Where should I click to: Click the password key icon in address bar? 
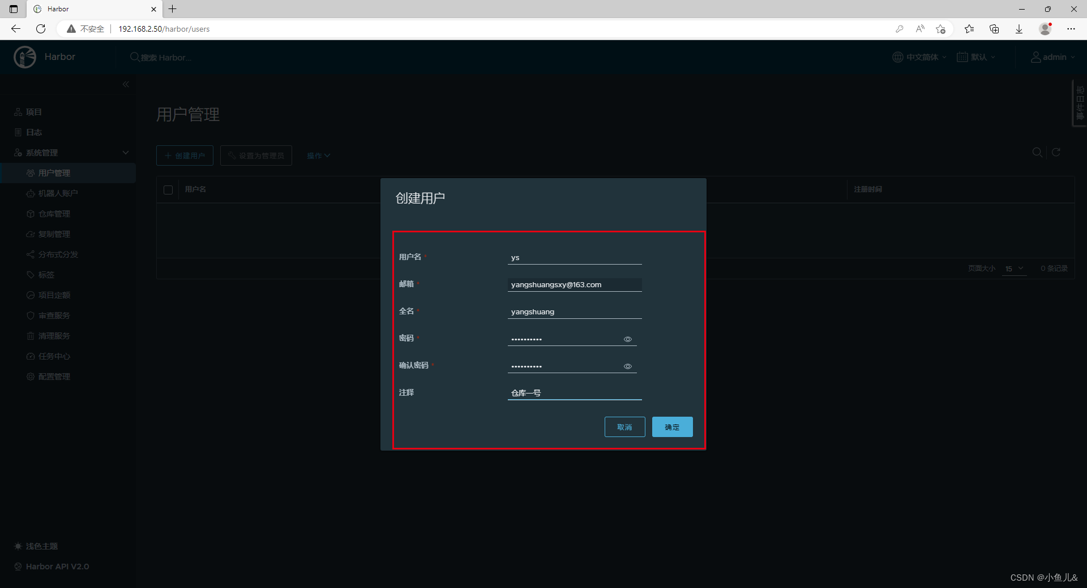point(899,29)
